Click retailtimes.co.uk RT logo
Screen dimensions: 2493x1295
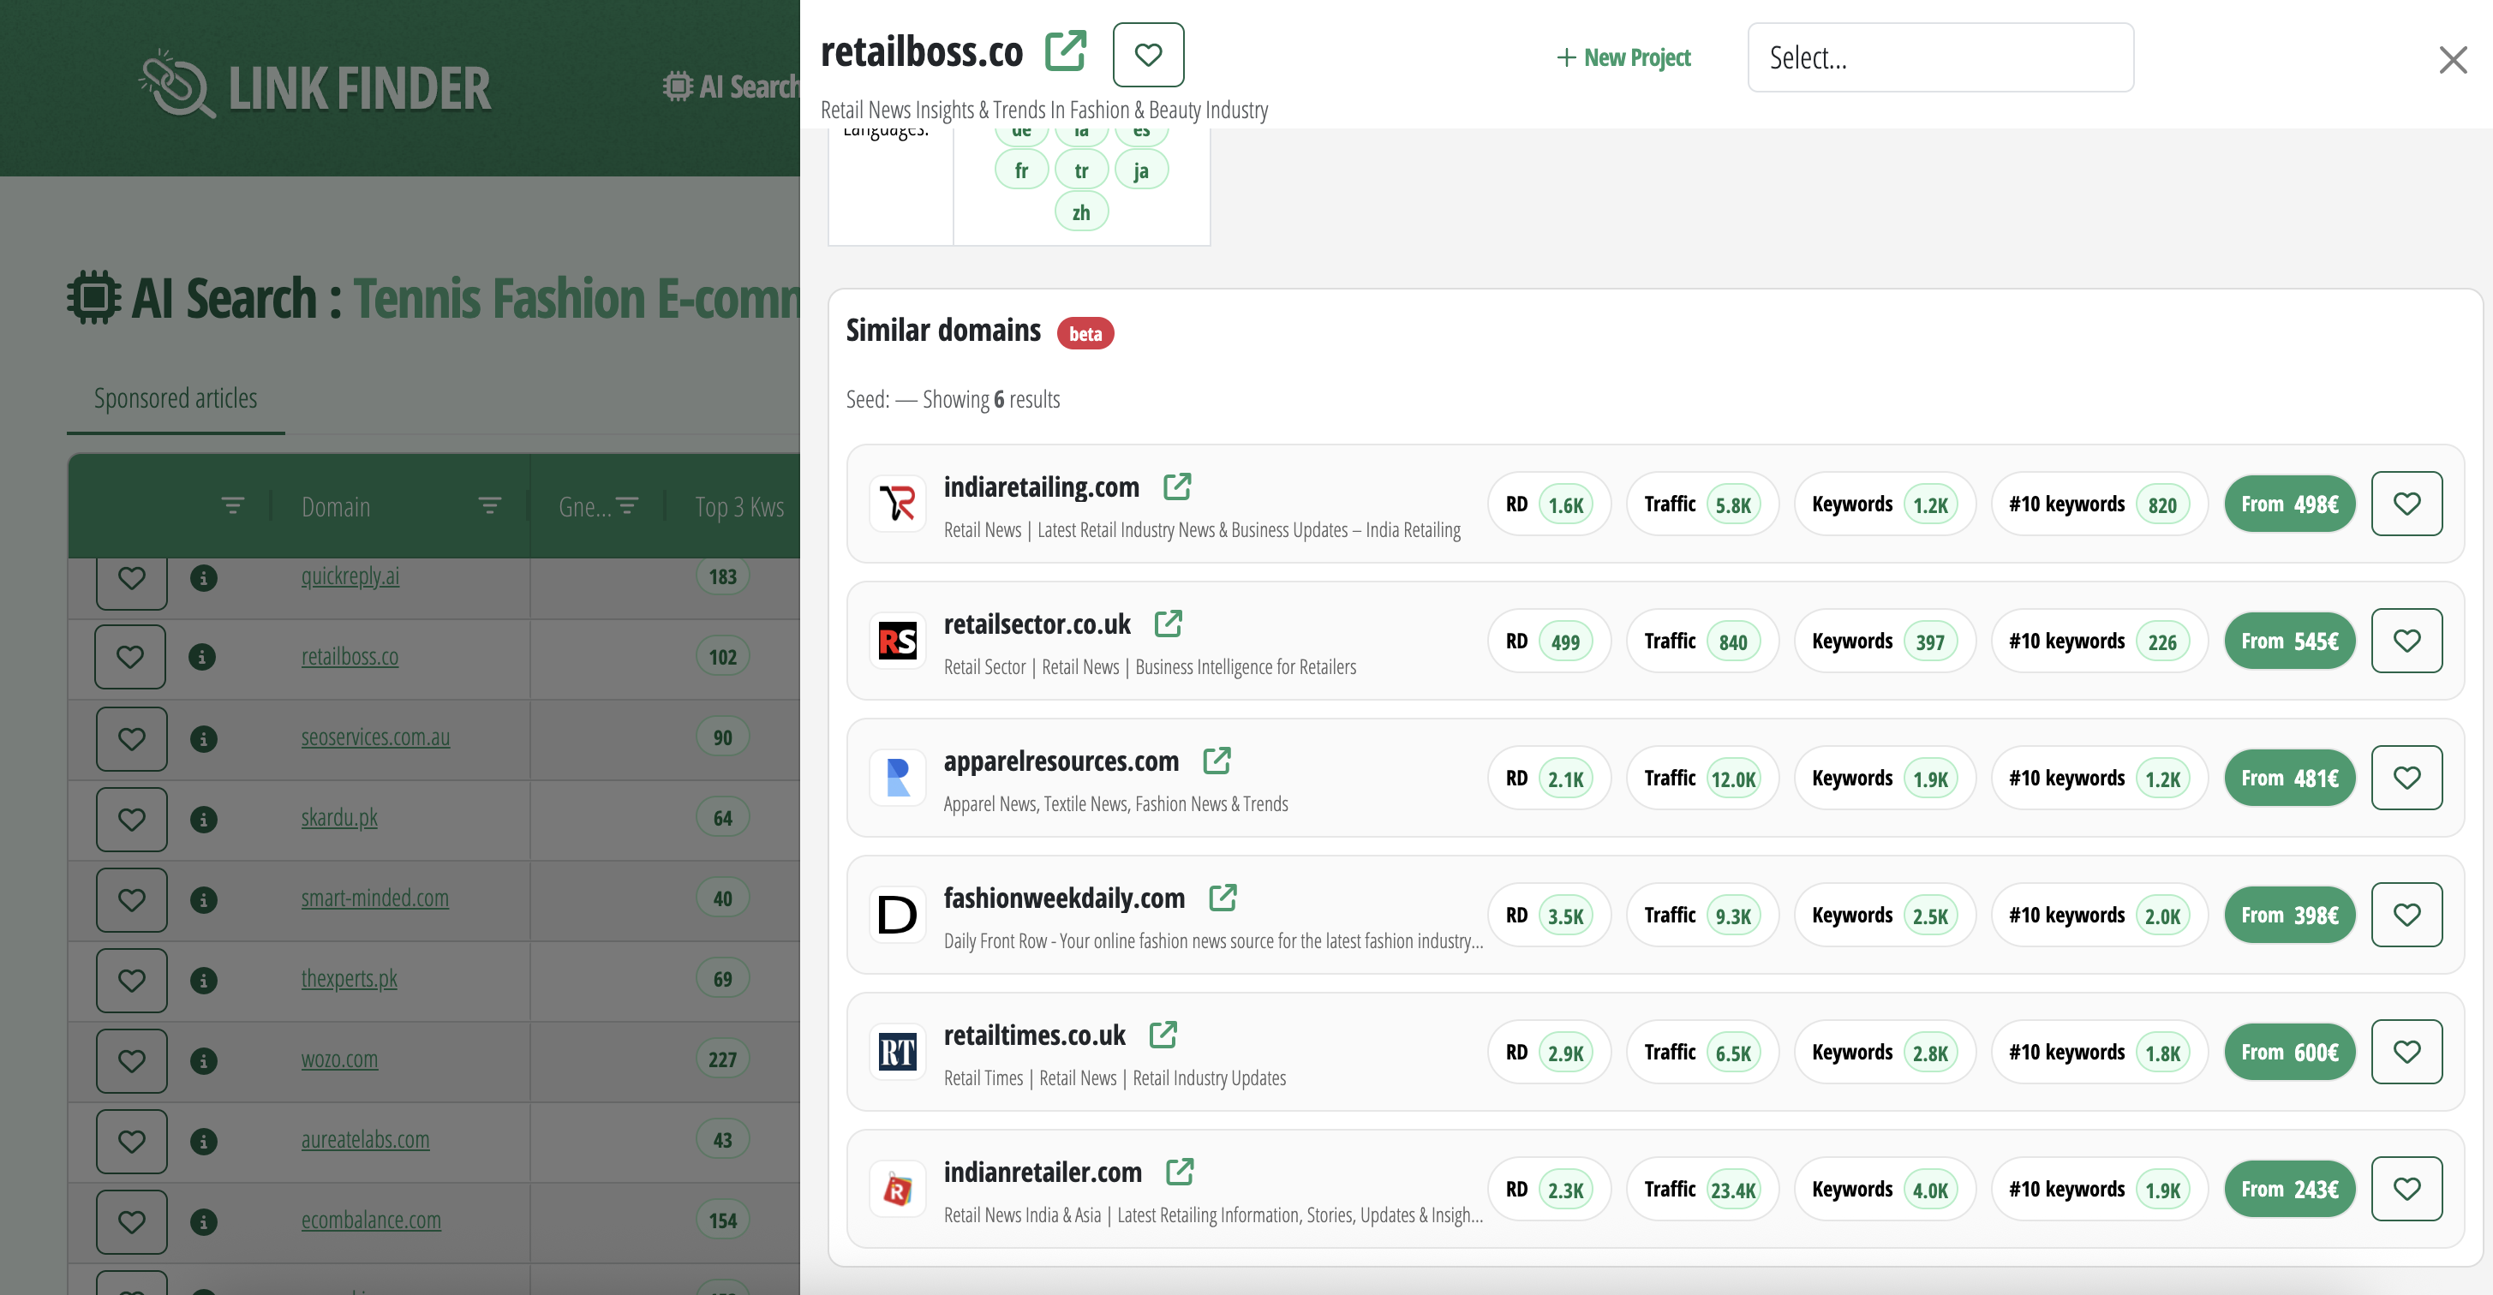(897, 1052)
